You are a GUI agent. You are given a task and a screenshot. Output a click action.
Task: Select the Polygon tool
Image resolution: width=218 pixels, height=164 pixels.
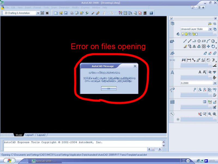point(199,41)
